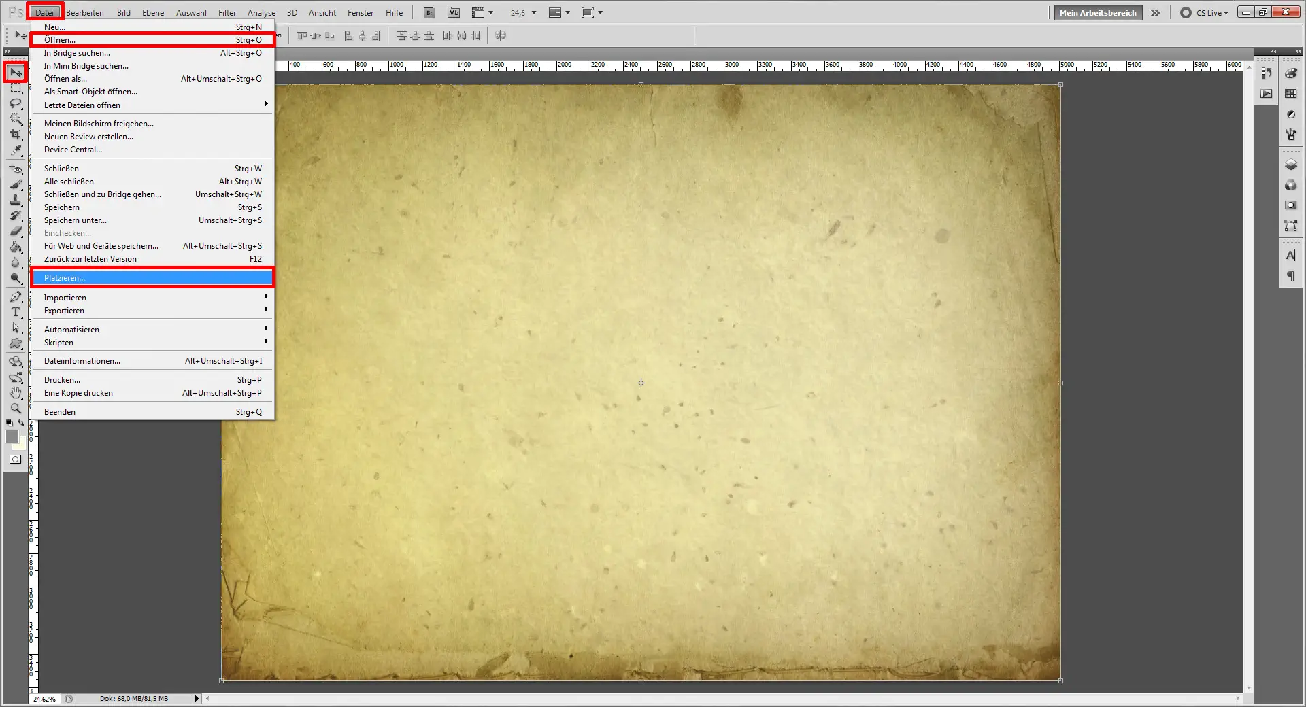The width and height of the screenshot is (1306, 707).
Task: Open the Fenster menu
Action: tap(361, 12)
